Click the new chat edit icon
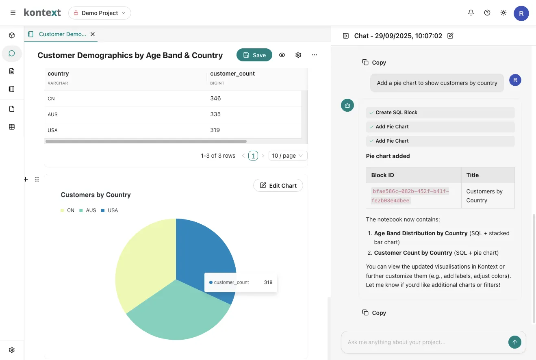 [x=450, y=36]
